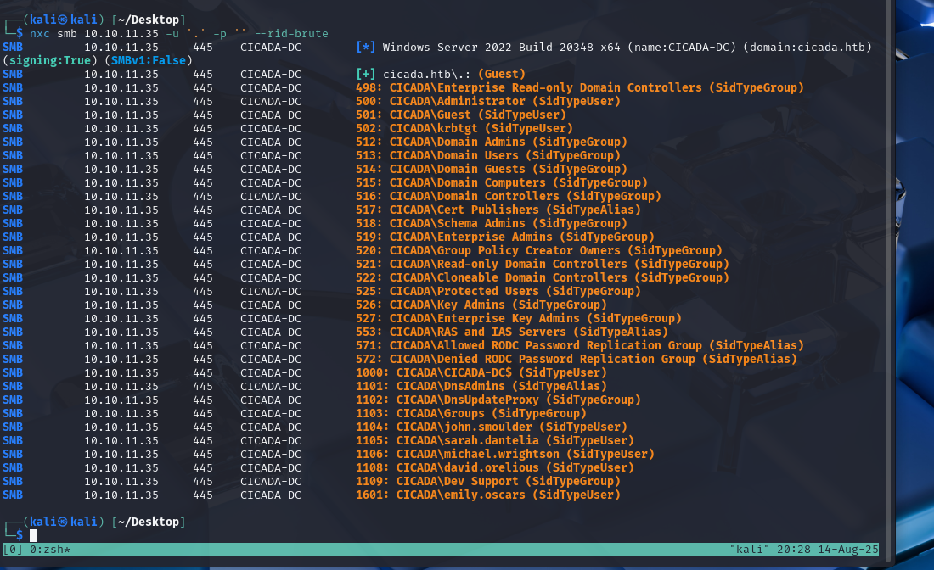Image resolution: width=934 pixels, height=570 pixels.
Task: Click the 519: CICADA\Enterprise Admins entry
Action: pos(505,237)
